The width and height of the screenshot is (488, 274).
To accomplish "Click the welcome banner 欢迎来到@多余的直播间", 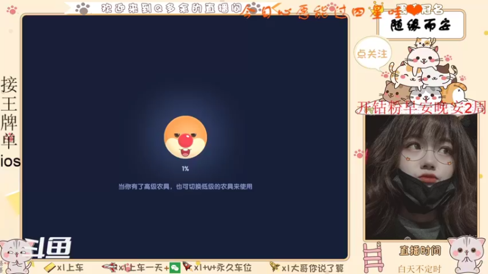I will [x=171, y=9].
